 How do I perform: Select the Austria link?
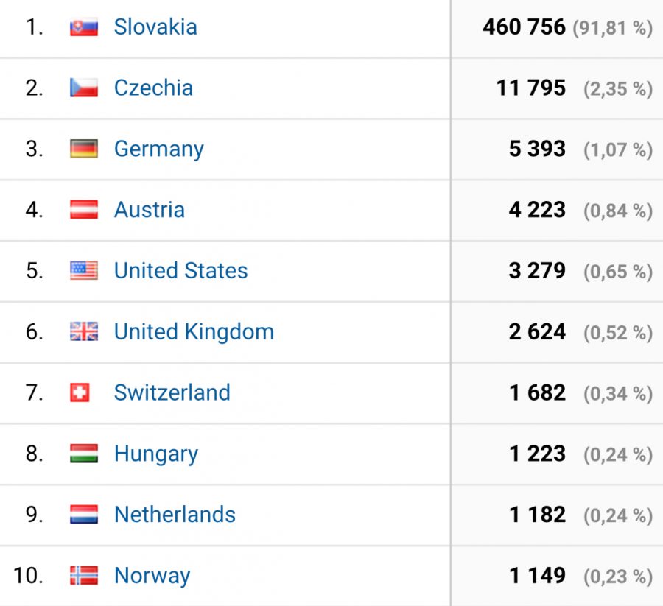point(150,210)
